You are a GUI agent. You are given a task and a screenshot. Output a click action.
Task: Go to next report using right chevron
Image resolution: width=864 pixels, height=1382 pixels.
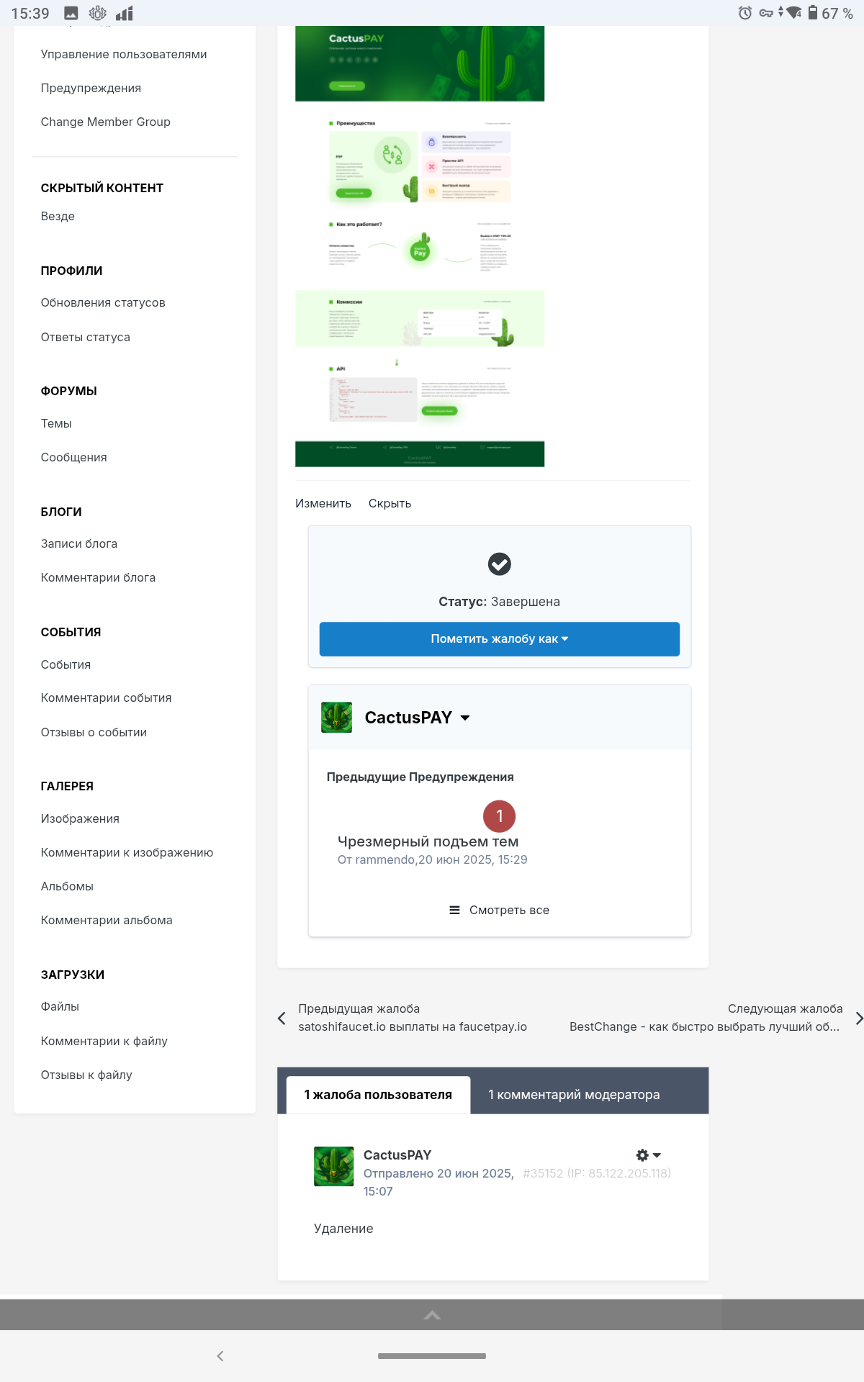point(858,1018)
